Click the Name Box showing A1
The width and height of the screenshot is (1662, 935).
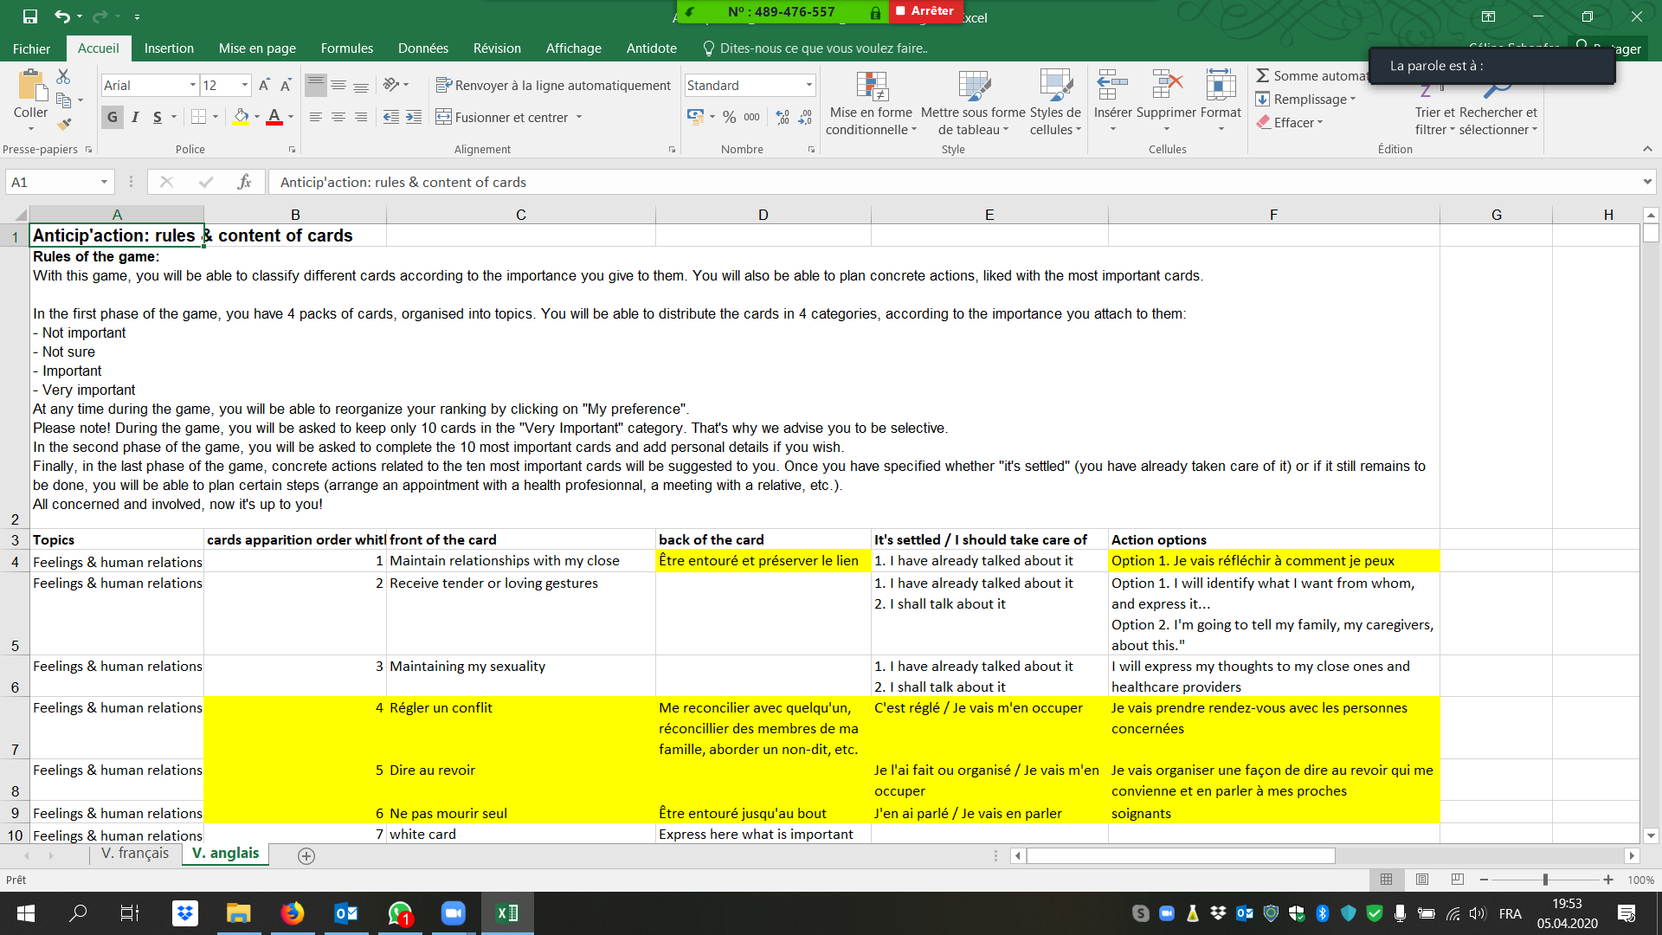(x=59, y=182)
